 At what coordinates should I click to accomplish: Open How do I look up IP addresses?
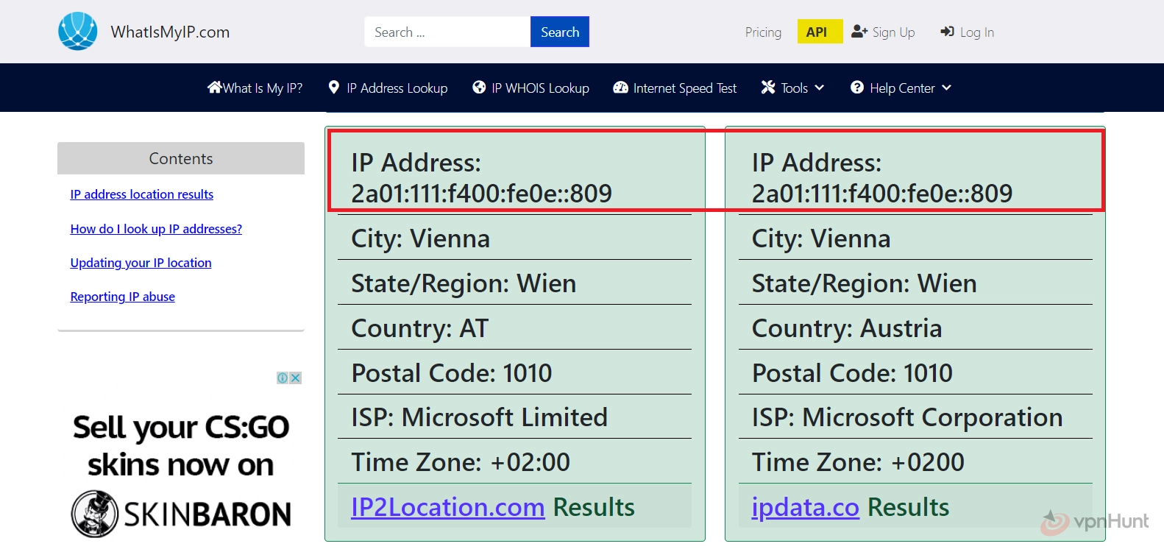156,229
